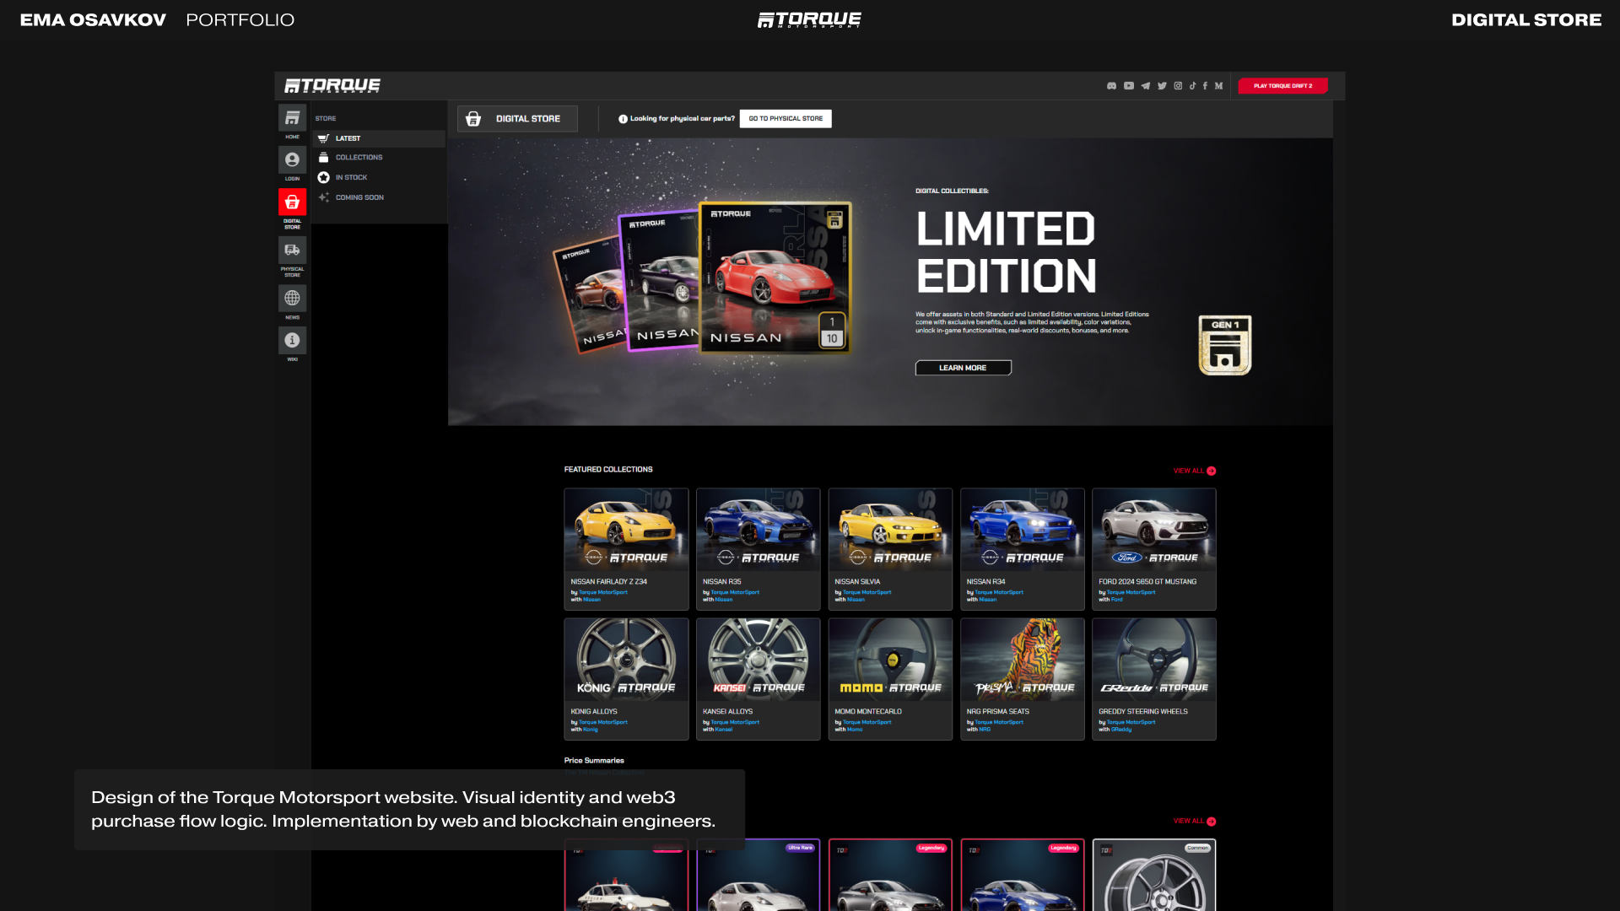Open the Discord social icon
This screenshot has width=1620, height=911.
pos(1111,86)
